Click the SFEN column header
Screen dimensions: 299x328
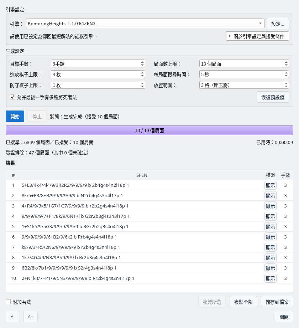point(142,175)
